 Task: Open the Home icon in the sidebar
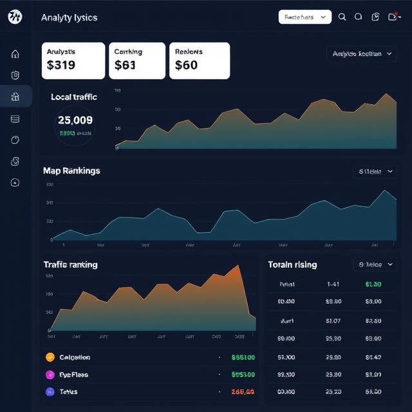pyautogui.click(x=15, y=54)
